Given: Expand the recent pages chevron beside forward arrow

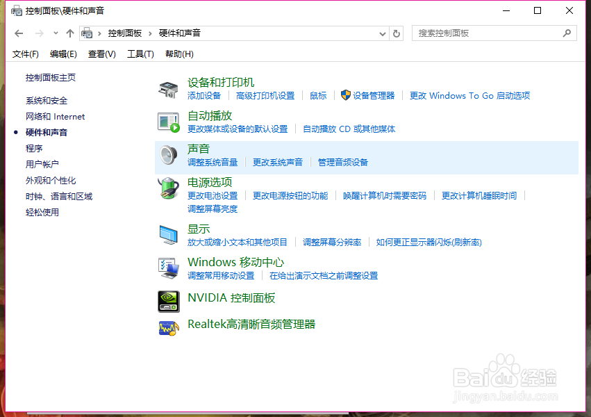Looking at the screenshot, I should coord(55,33).
